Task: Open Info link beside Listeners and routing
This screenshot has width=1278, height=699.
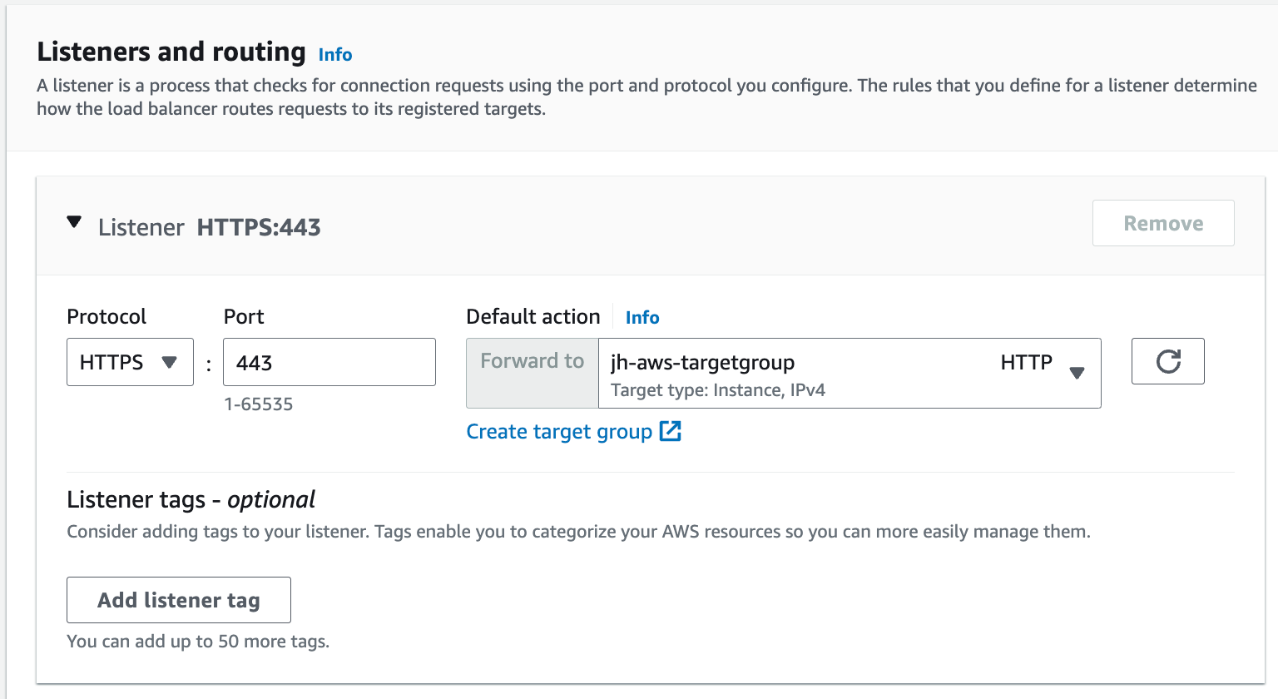Action: 335,55
